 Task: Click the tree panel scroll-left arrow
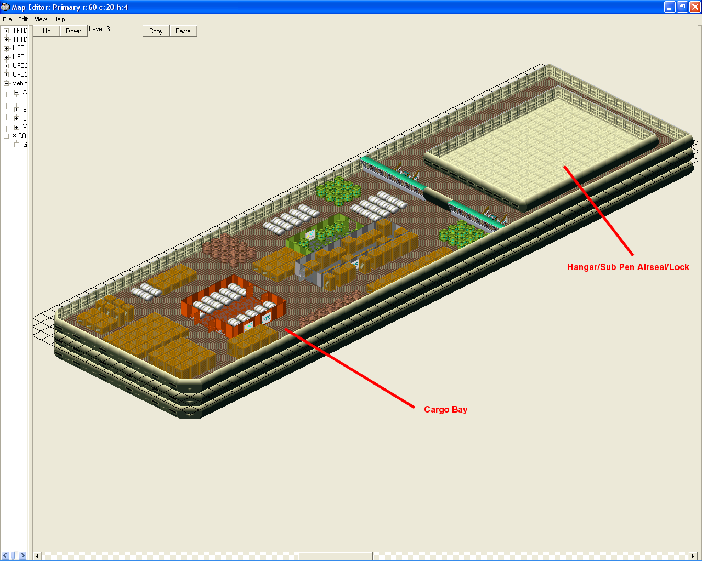point(5,556)
